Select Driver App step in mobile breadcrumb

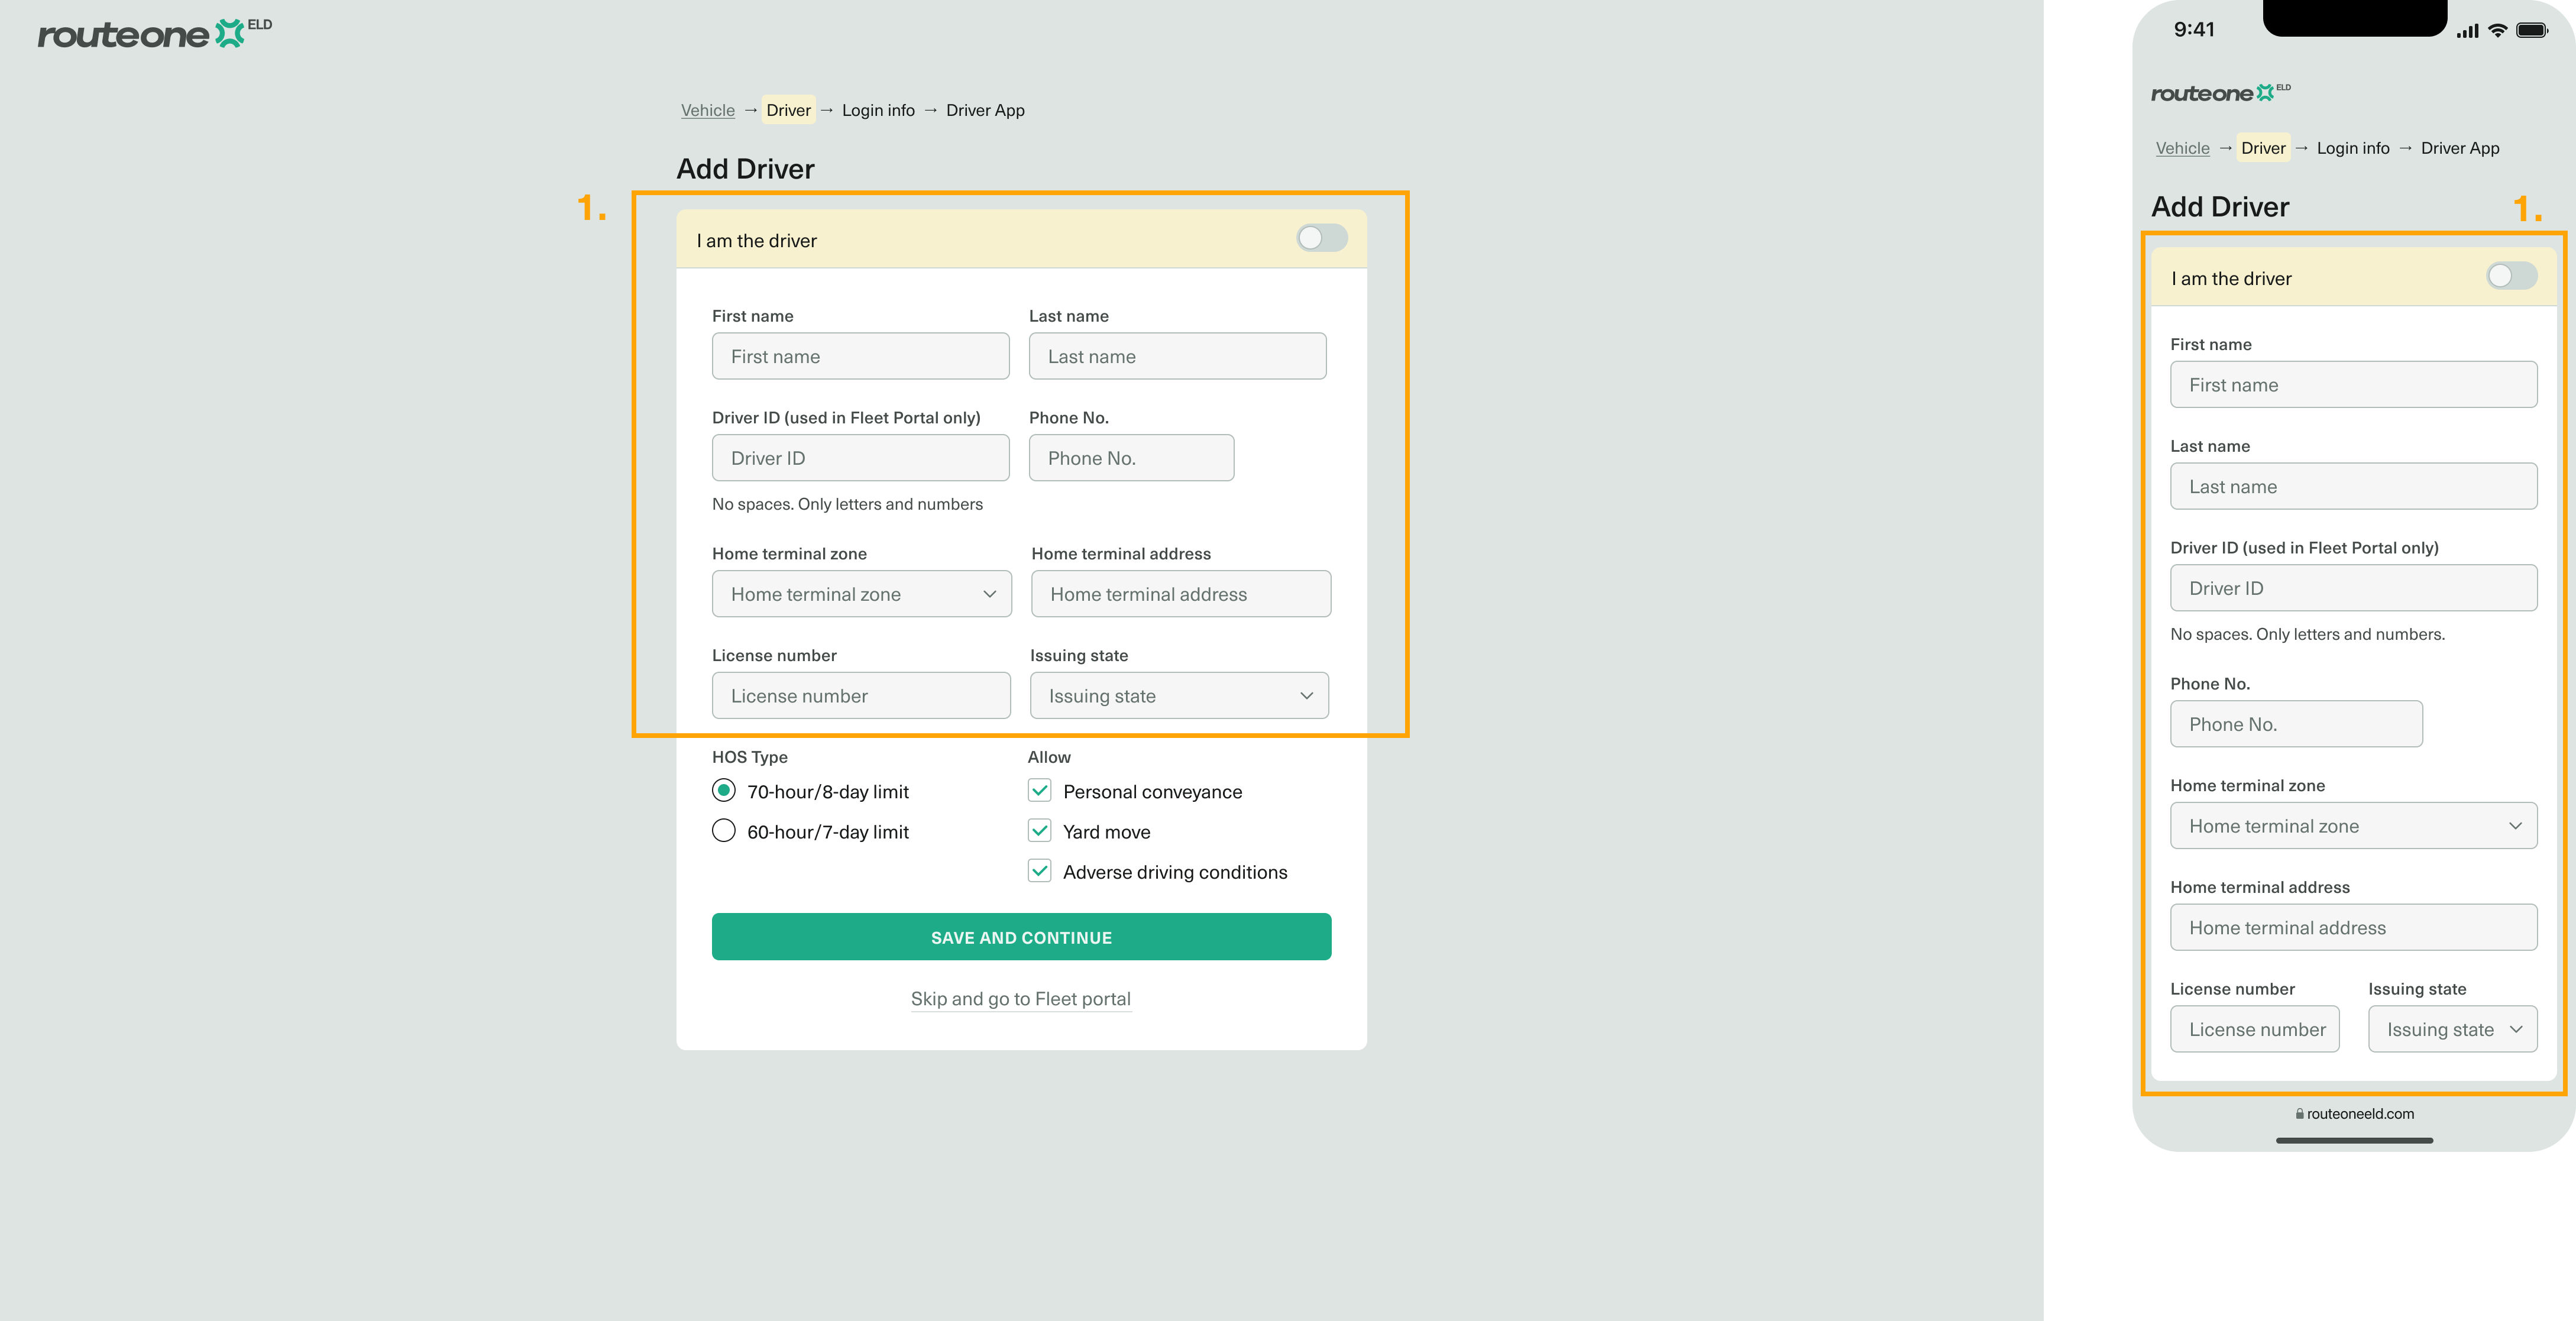coord(2460,148)
